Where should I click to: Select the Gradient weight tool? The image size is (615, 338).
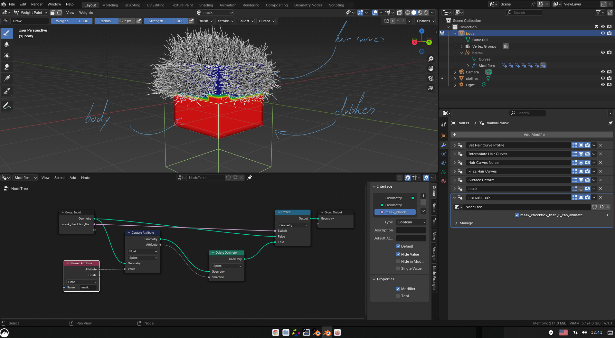pyautogui.click(x=6, y=78)
